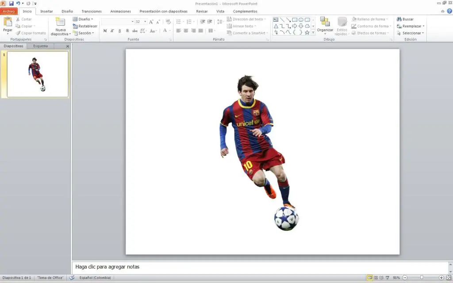The width and height of the screenshot is (453, 283).
Task: Fit slide to current window icon
Action: coord(449,278)
